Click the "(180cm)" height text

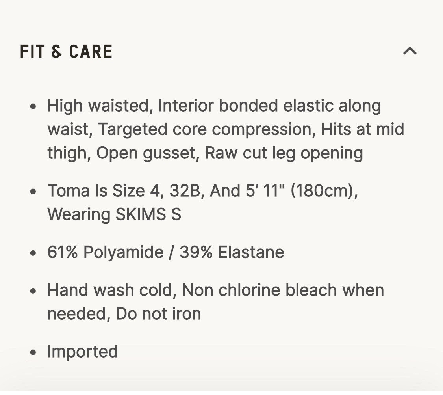pos(323,191)
